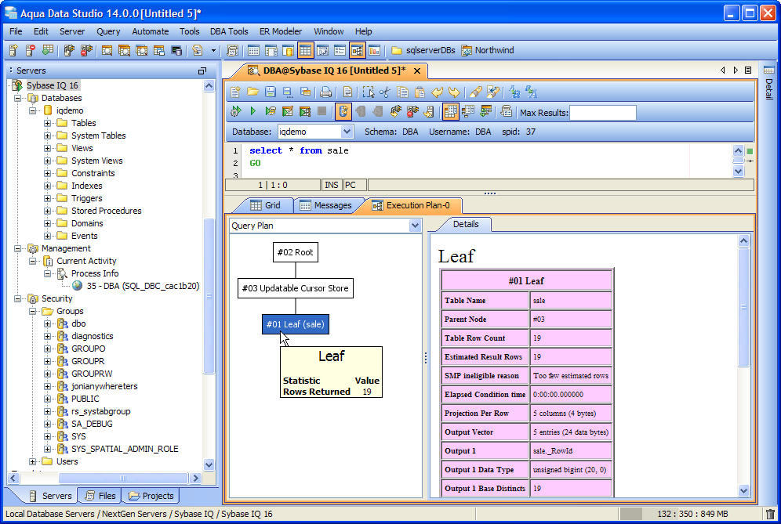Click the undo arrow icon
The height and width of the screenshot is (524, 781).
click(x=437, y=92)
